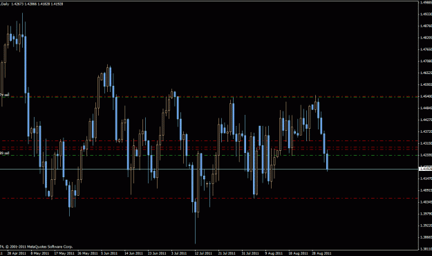
Task: Click the '17 May 2011' date label
Action: point(64,253)
